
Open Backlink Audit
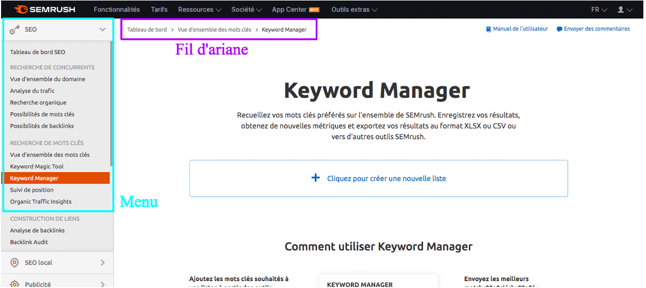click(x=29, y=242)
